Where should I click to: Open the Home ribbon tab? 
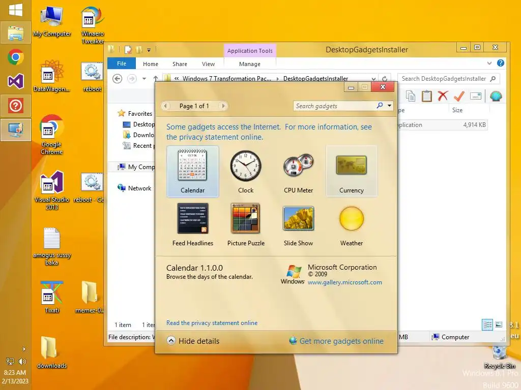click(x=151, y=64)
